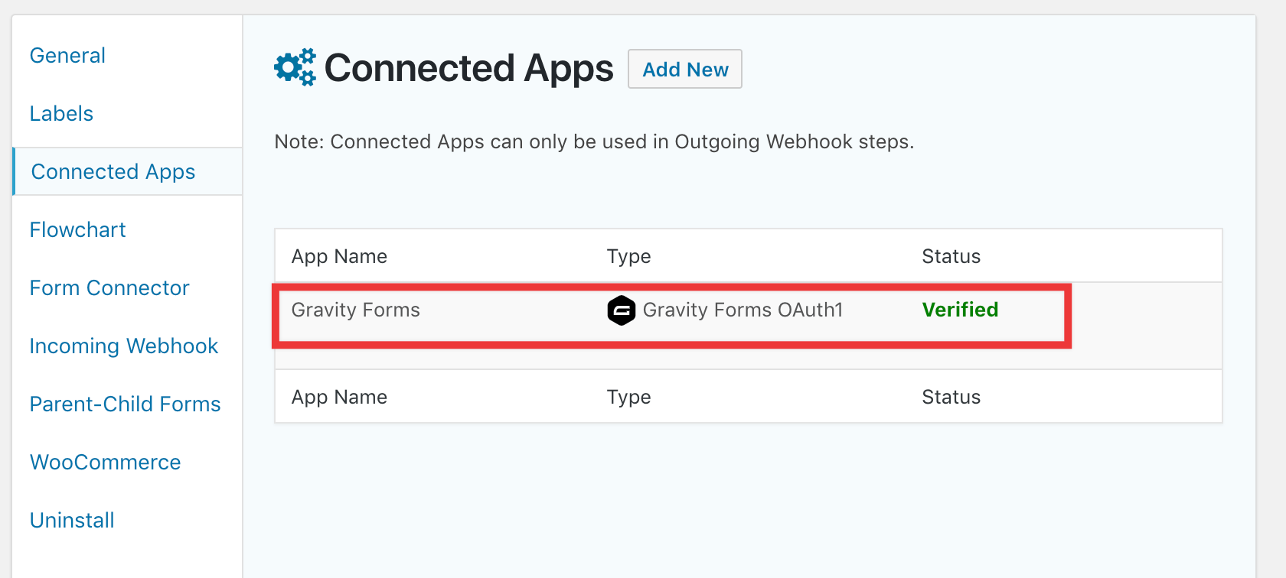Open the WooCommerce settings tab

click(x=105, y=463)
